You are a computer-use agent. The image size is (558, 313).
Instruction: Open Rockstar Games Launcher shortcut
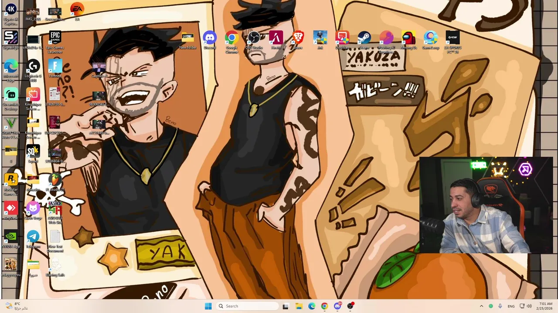pyautogui.click(x=11, y=184)
